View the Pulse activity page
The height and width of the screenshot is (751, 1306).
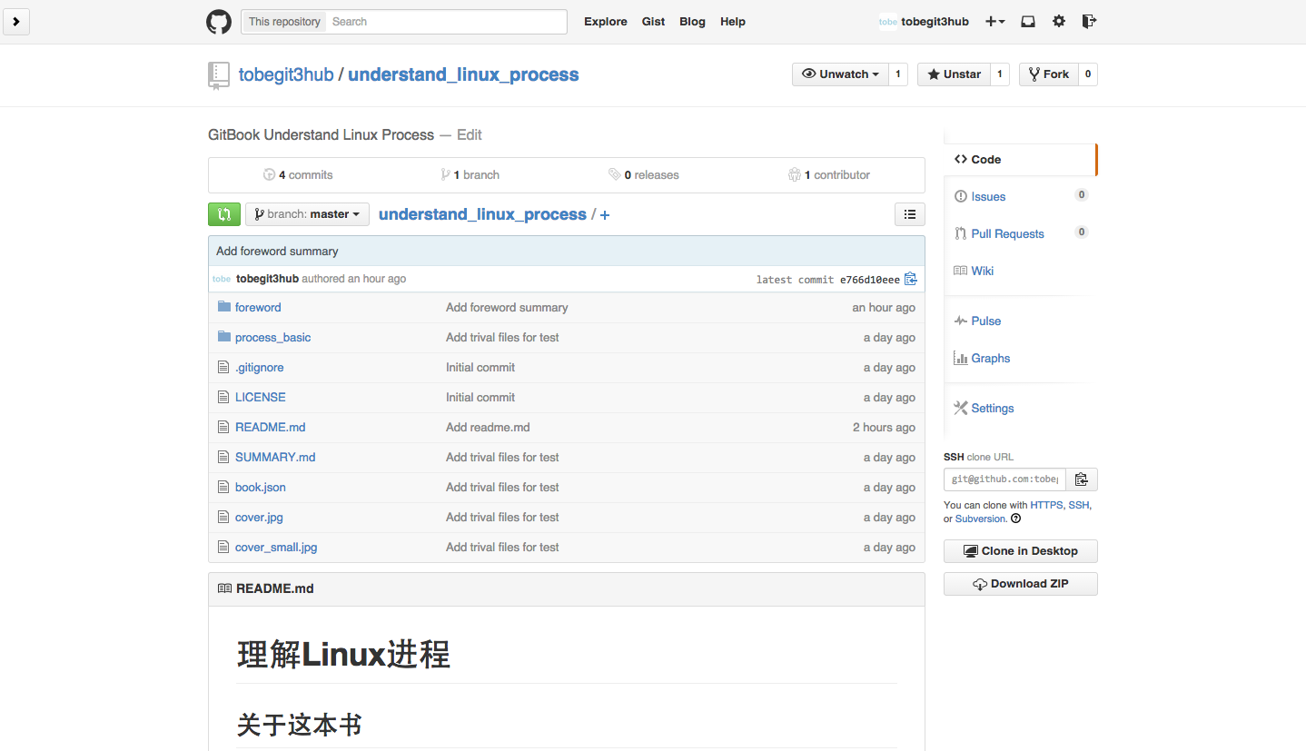tap(985, 321)
